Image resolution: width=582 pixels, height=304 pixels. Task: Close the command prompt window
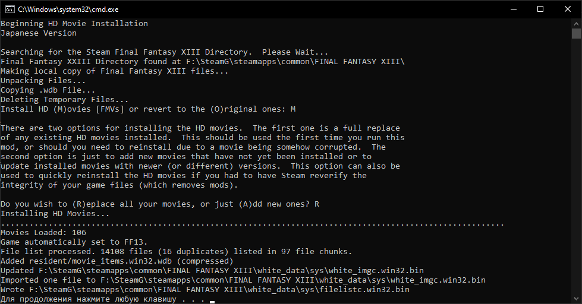coord(568,9)
